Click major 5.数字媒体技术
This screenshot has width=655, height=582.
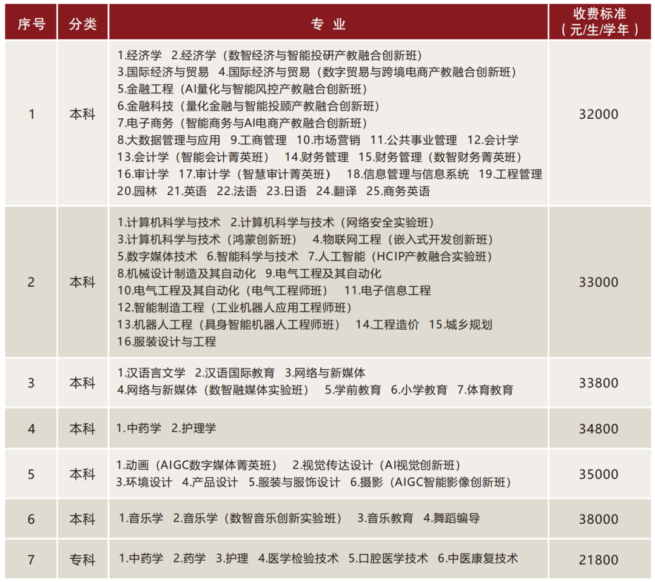[157, 256]
